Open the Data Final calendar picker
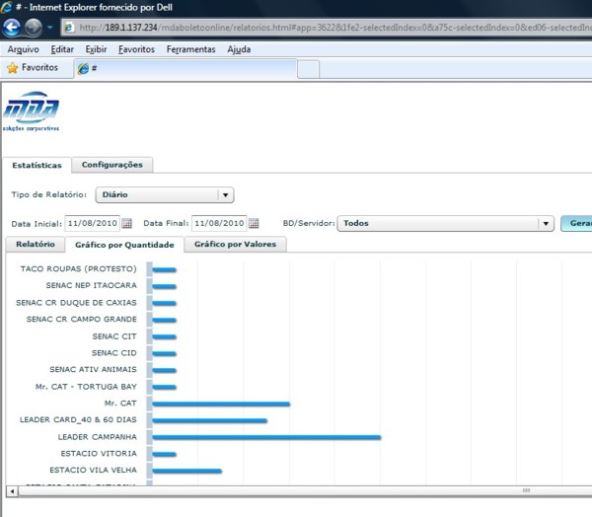The height and width of the screenshot is (517, 592). pos(254,223)
